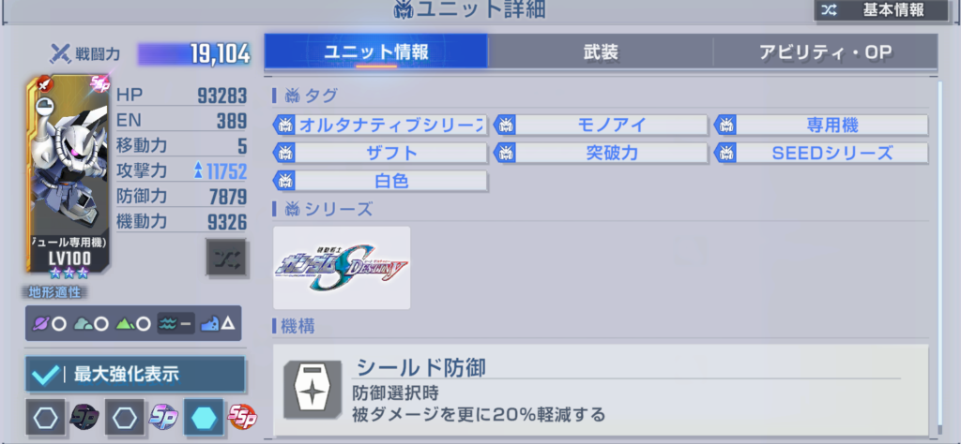Screen dimensions: 961x444
Task: Select the ユニット情報 tab
Action: click(x=376, y=52)
